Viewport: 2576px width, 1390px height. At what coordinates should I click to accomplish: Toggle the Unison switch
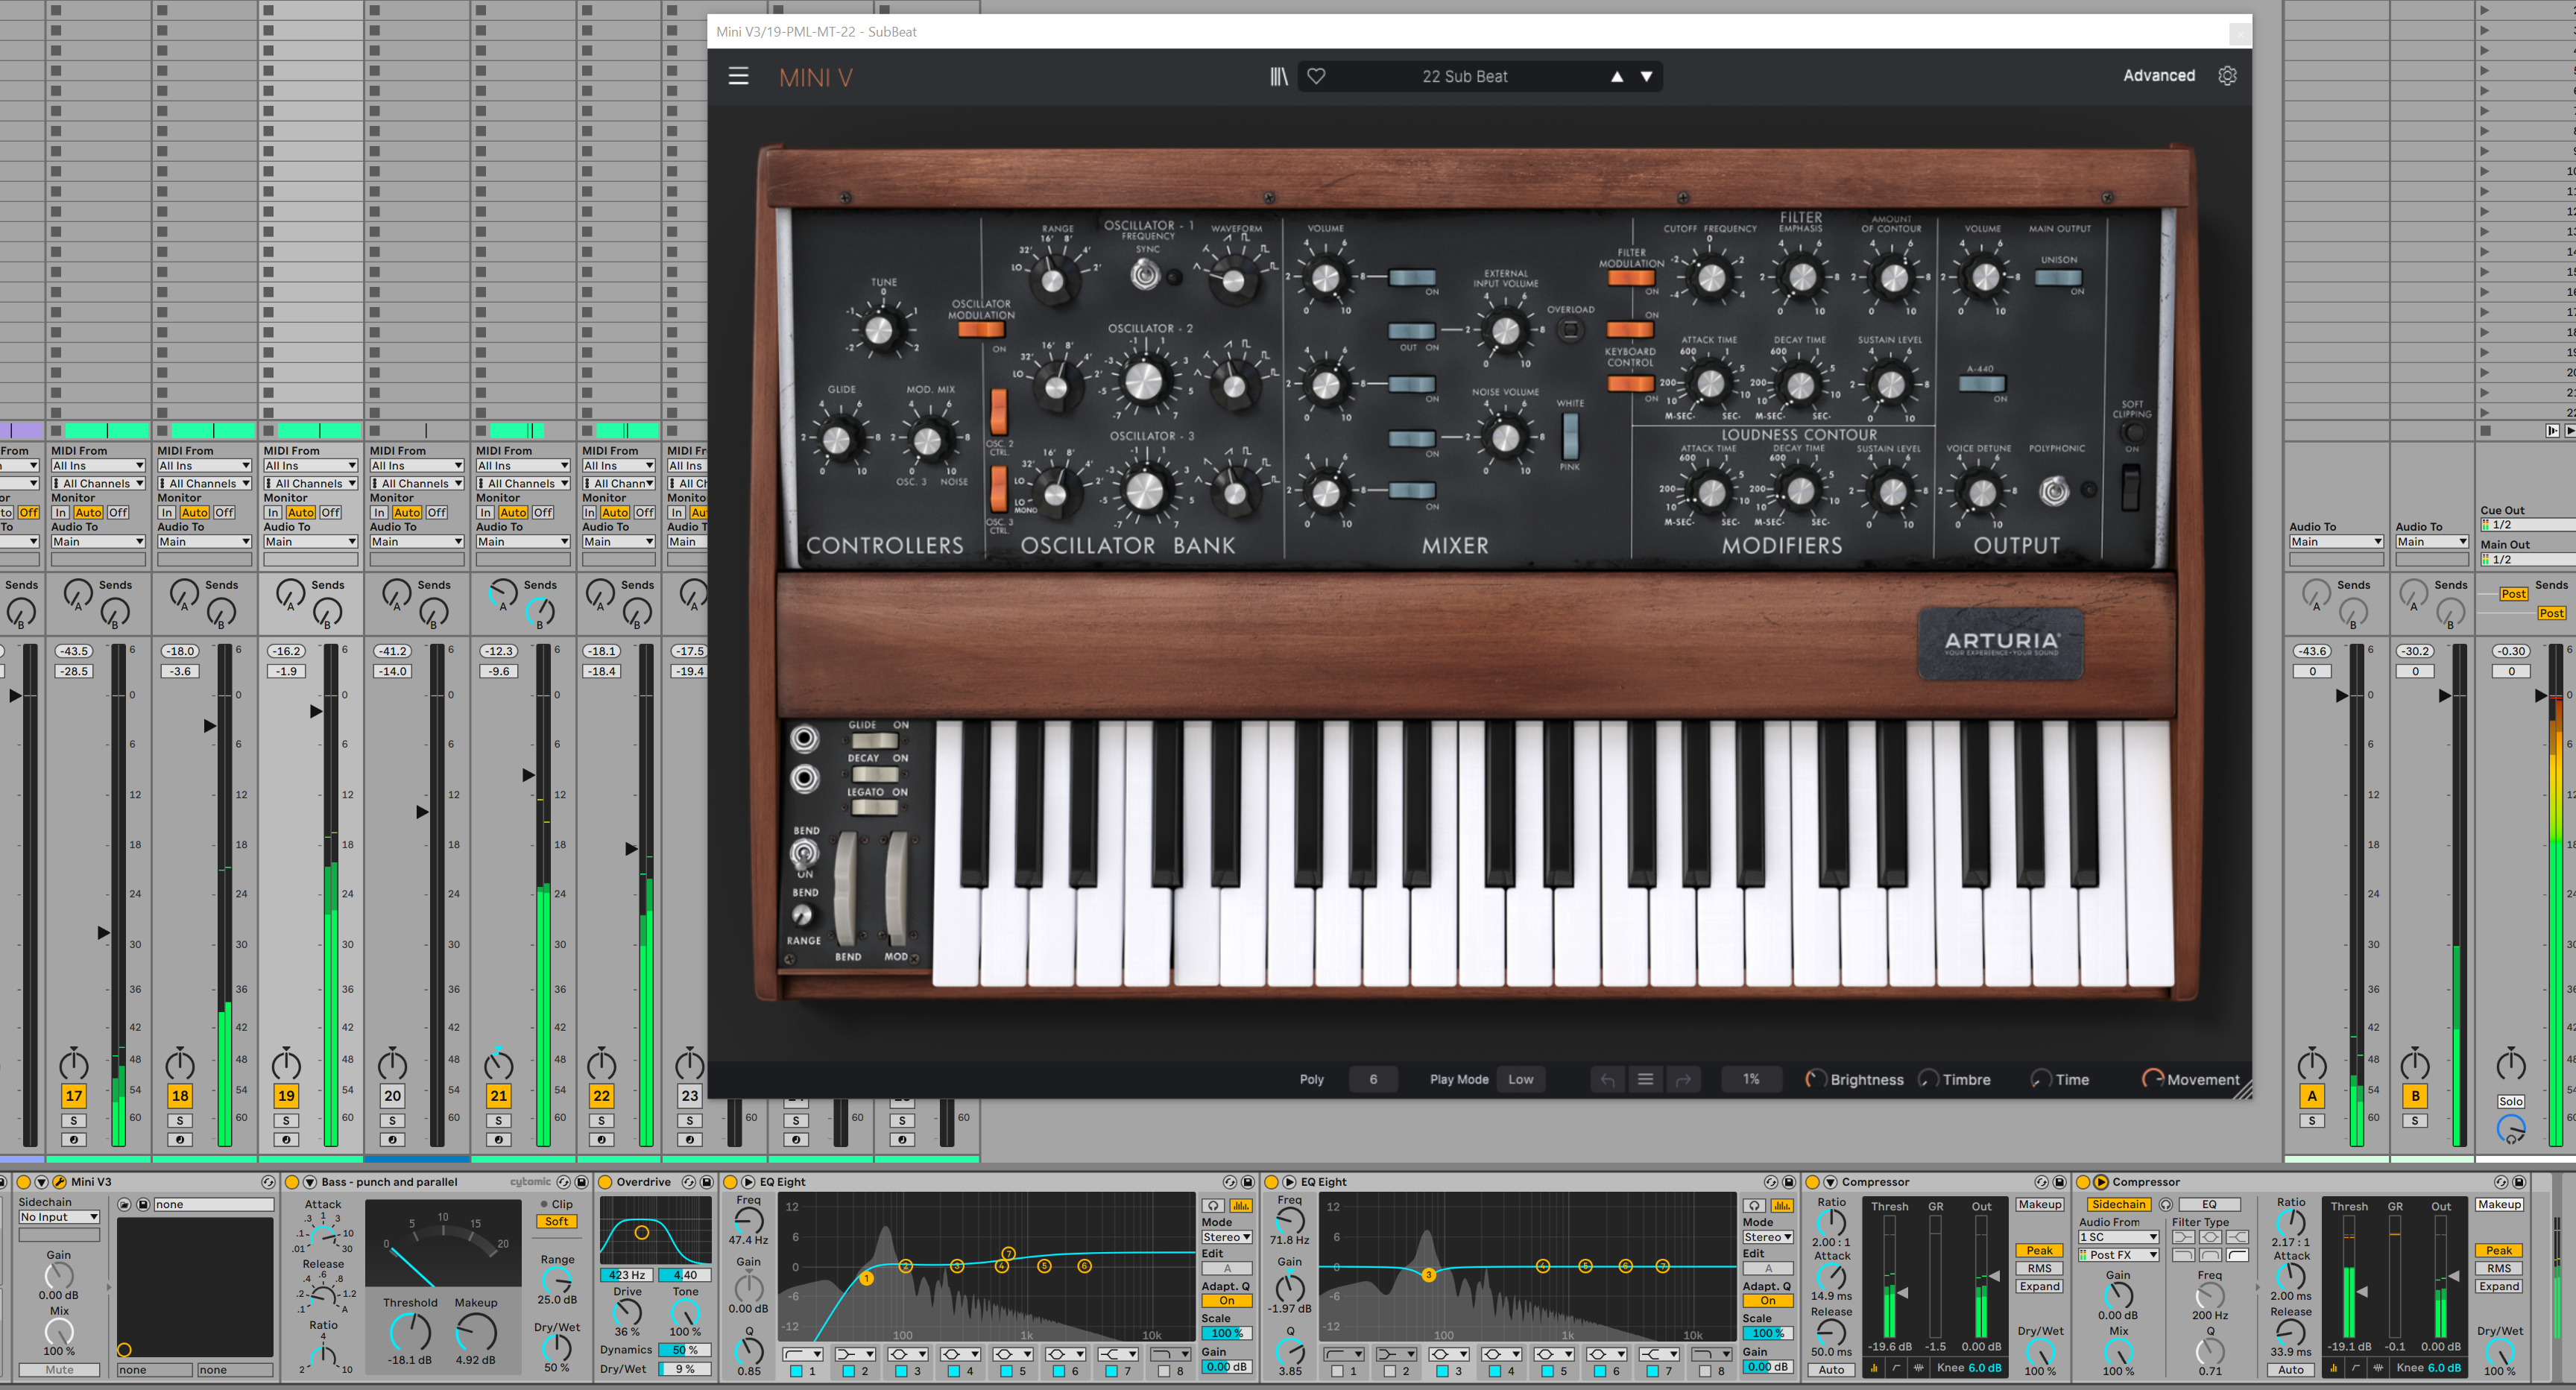2057,278
